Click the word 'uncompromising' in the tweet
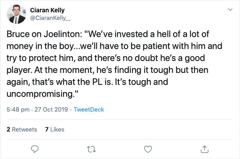 pos(39,94)
